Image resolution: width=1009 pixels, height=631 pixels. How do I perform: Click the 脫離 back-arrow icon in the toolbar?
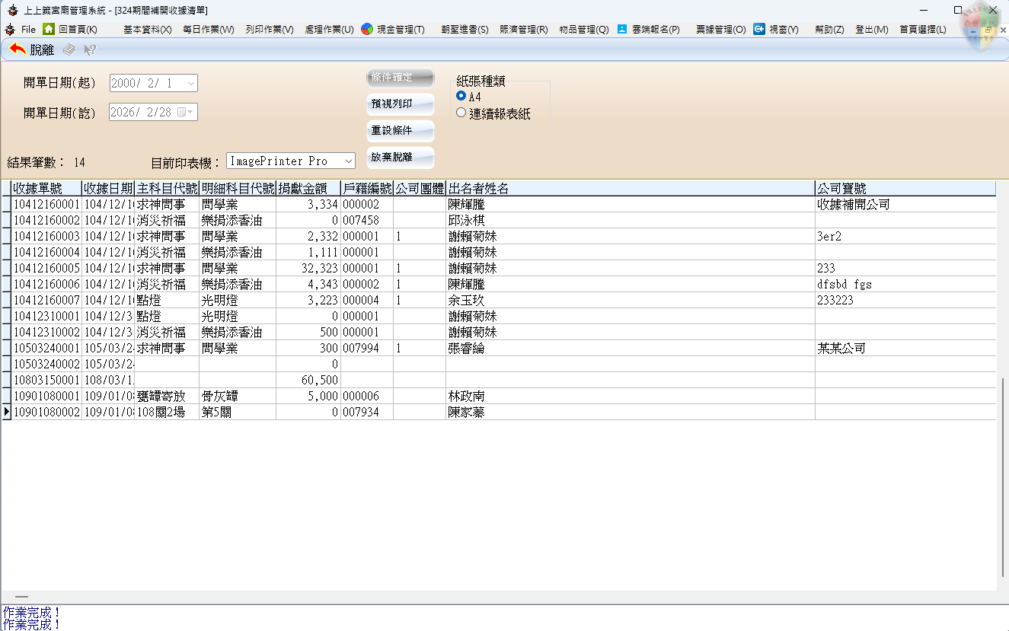pyautogui.click(x=18, y=49)
